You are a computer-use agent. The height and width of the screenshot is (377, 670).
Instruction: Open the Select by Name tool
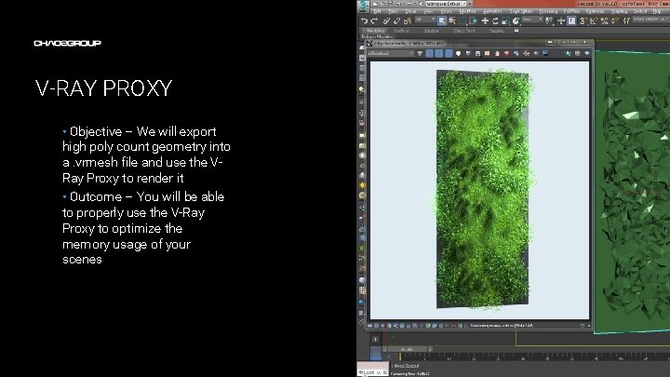pyautogui.click(x=452, y=20)
